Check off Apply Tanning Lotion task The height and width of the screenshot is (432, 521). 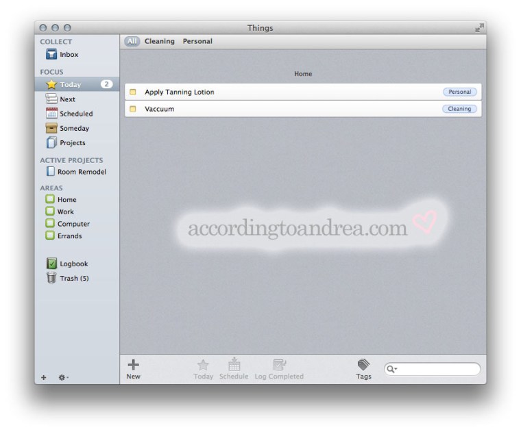133,92
